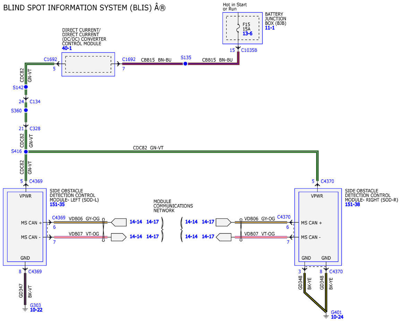416x321 pixels.
Task: Select splice S142 blue dot
Action: point(26,87)
